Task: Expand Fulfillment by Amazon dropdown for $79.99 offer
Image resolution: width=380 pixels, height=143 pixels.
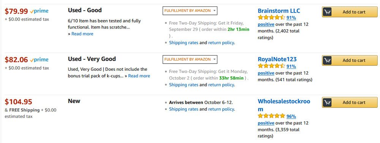Action: [190, 11]
